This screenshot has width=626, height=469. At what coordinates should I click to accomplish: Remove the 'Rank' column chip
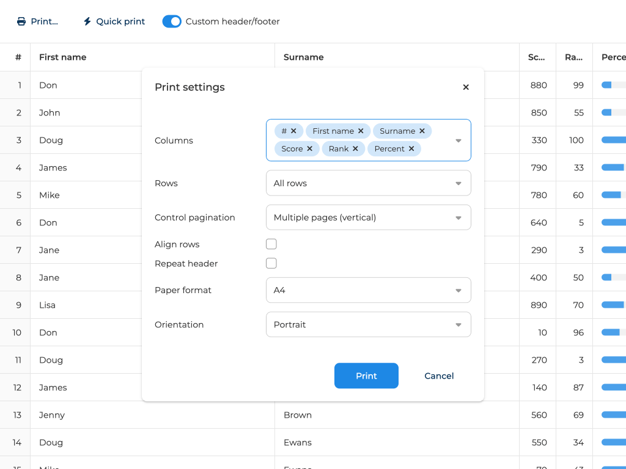point(355,149)
